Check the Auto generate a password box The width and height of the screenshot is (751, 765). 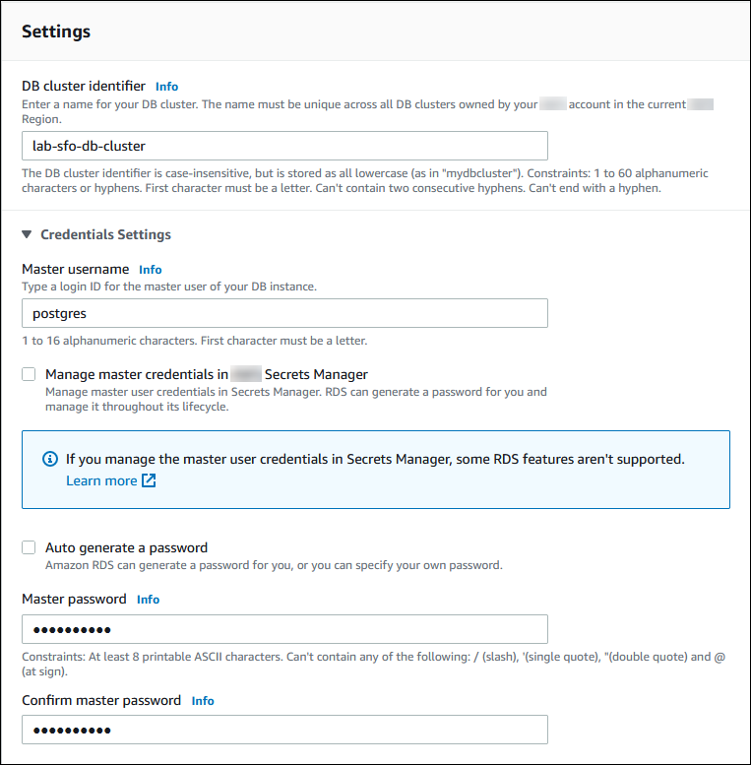[29, 547]
